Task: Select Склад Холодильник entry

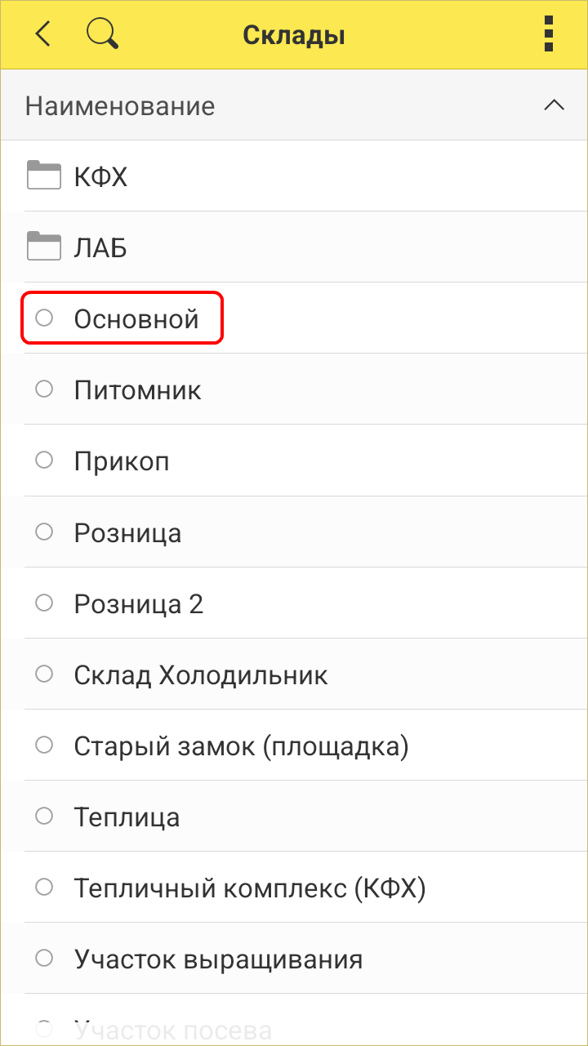Action: 201,675
